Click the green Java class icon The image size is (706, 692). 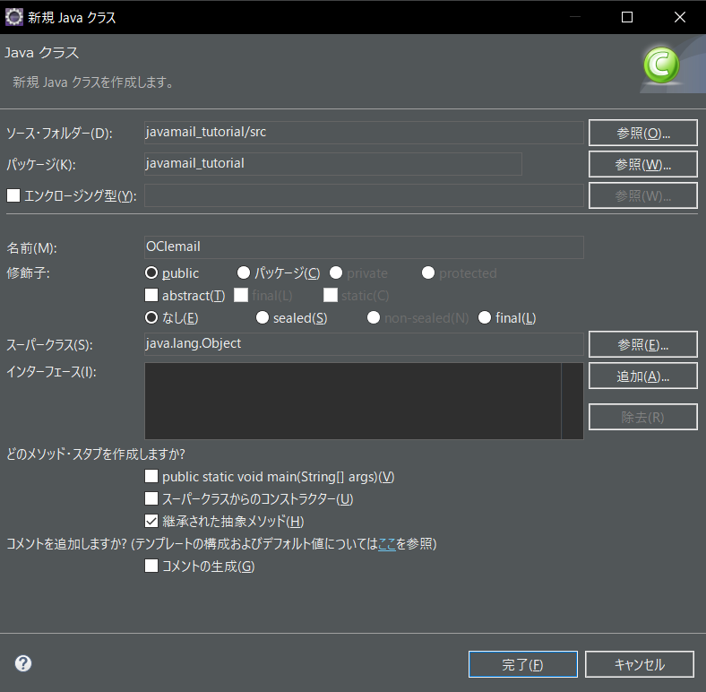(661, 65)
